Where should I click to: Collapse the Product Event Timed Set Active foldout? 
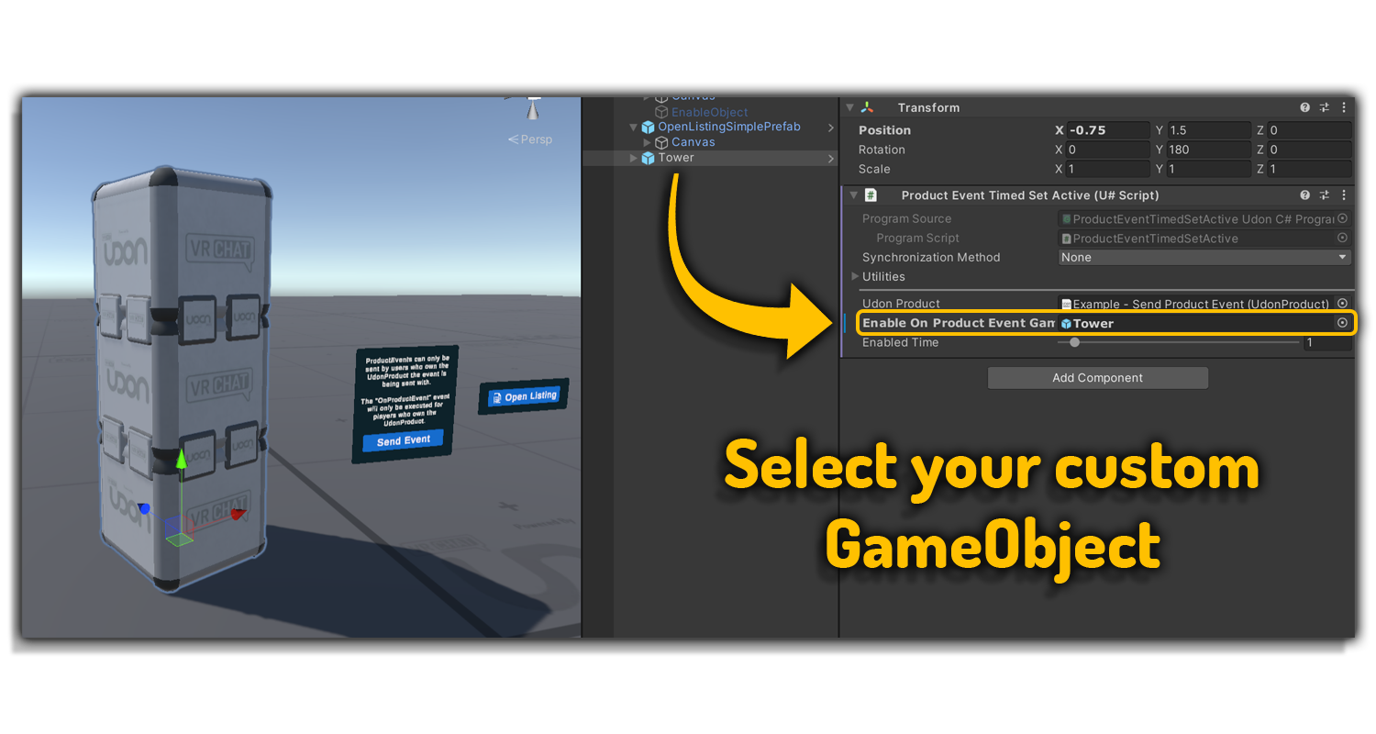[x=853, y=195]
